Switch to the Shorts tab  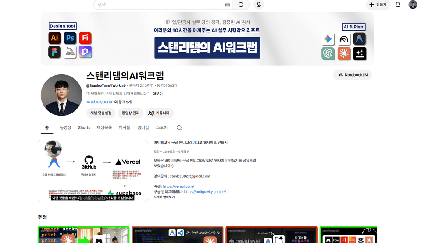pos(84,127)
